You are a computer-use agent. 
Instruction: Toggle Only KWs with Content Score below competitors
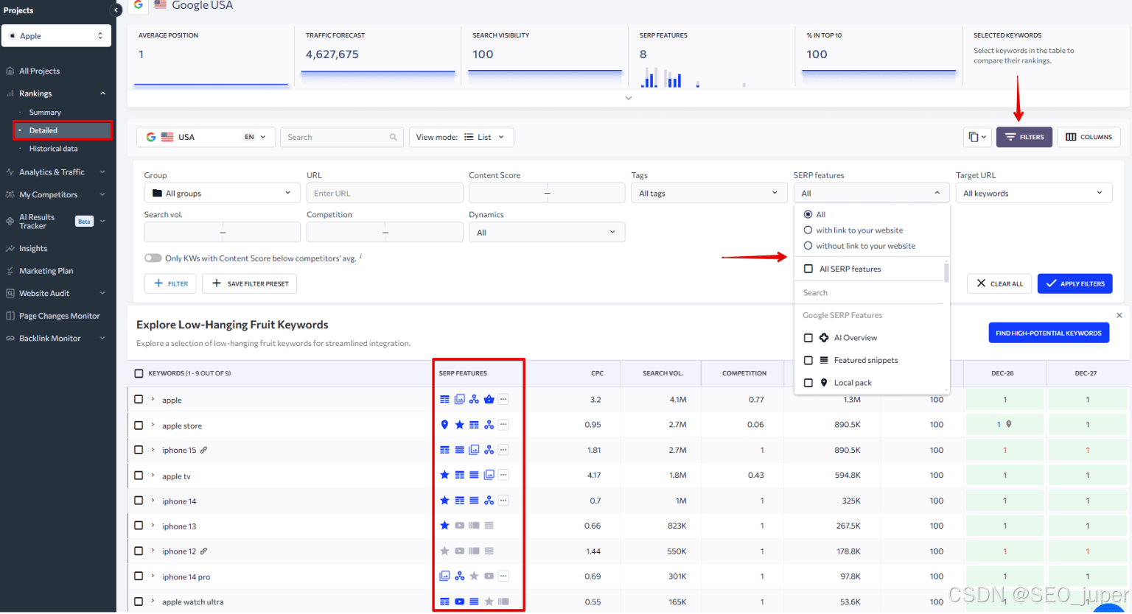click(x=153, y=258)
